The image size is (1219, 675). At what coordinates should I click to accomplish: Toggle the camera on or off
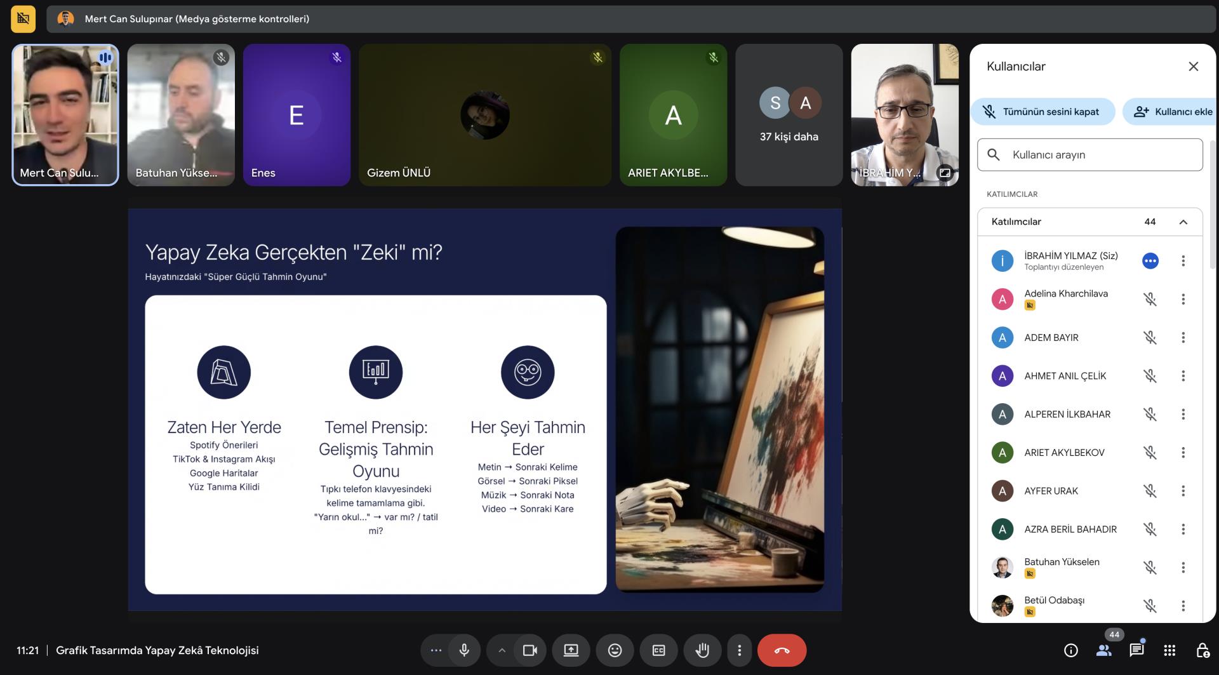[530, 650]
